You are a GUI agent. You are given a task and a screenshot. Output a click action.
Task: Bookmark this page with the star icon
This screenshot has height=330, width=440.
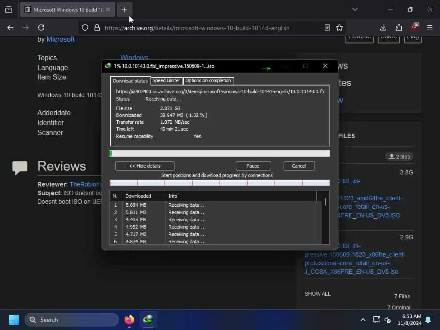click(x=339, y=27)
